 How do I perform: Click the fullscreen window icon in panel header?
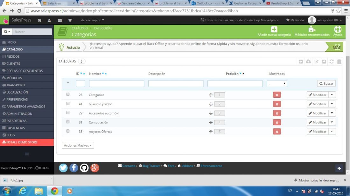click(x=324, y=62)
